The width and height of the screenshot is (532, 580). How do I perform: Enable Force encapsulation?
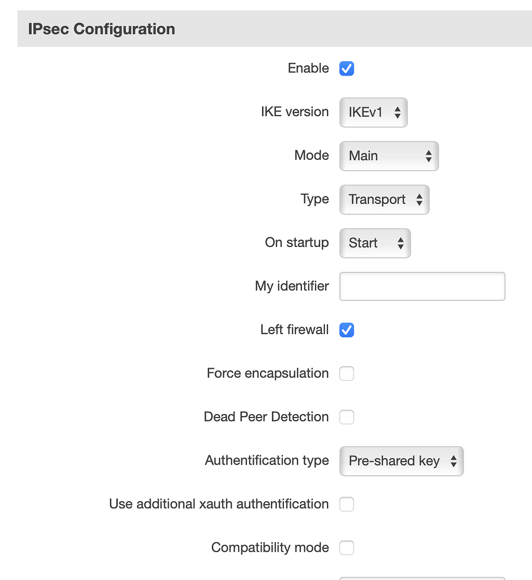coord(346,373)
